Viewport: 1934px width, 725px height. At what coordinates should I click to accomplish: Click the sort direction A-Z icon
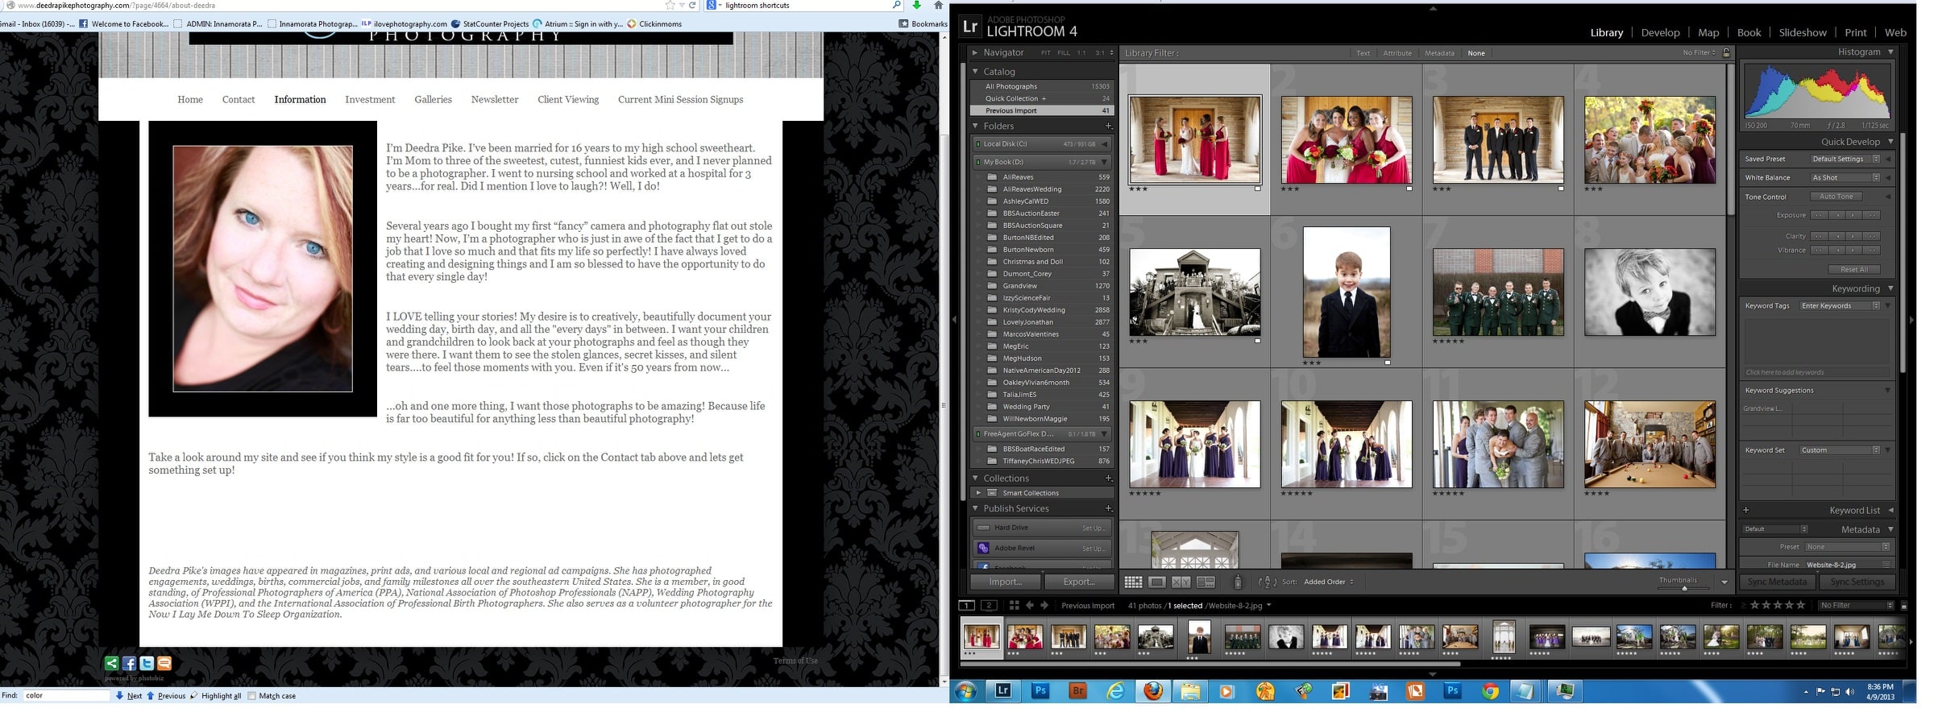1267,582
